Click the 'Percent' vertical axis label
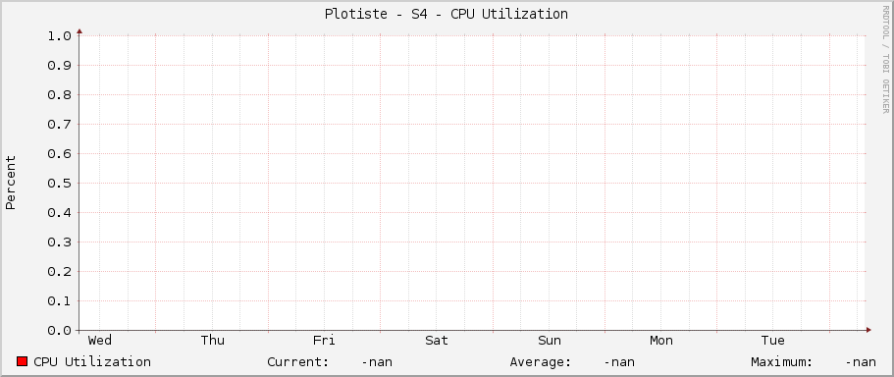Screen dimensions: 894x377 tap(11, 183)
